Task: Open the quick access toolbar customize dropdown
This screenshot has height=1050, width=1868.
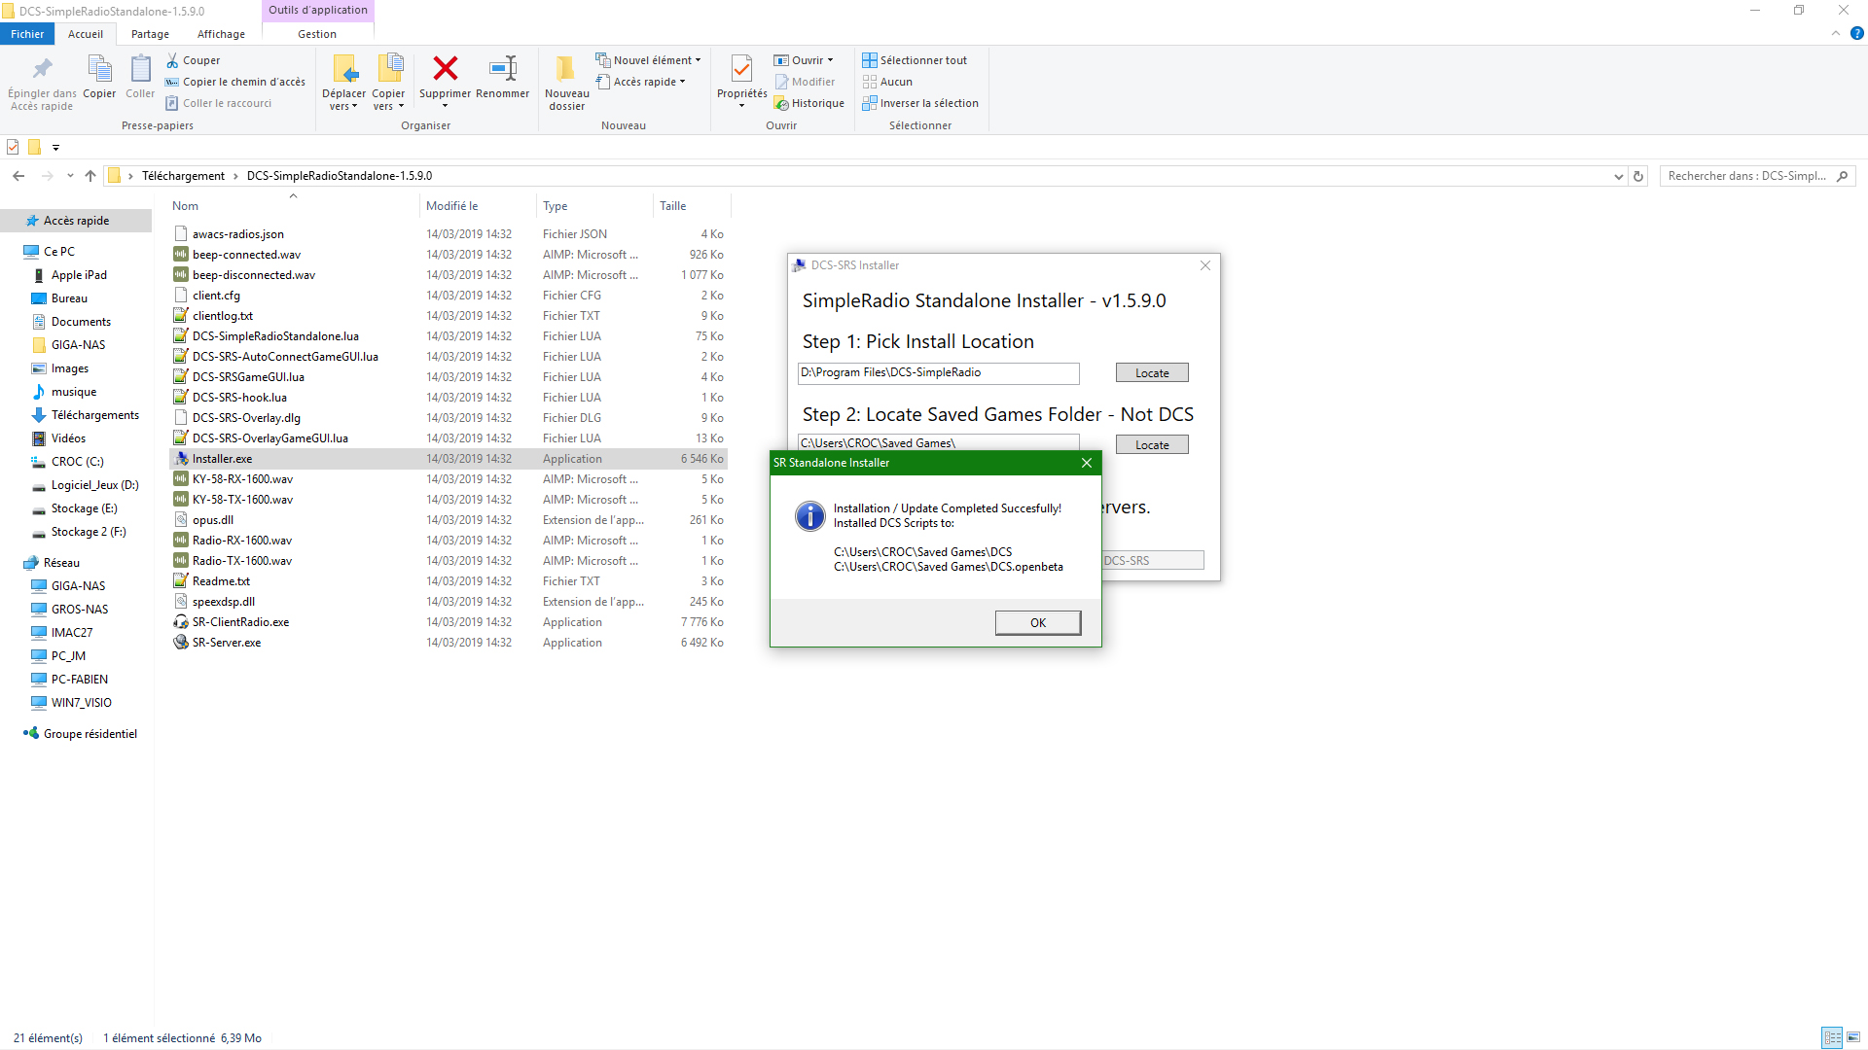Action: click(55, 148)
